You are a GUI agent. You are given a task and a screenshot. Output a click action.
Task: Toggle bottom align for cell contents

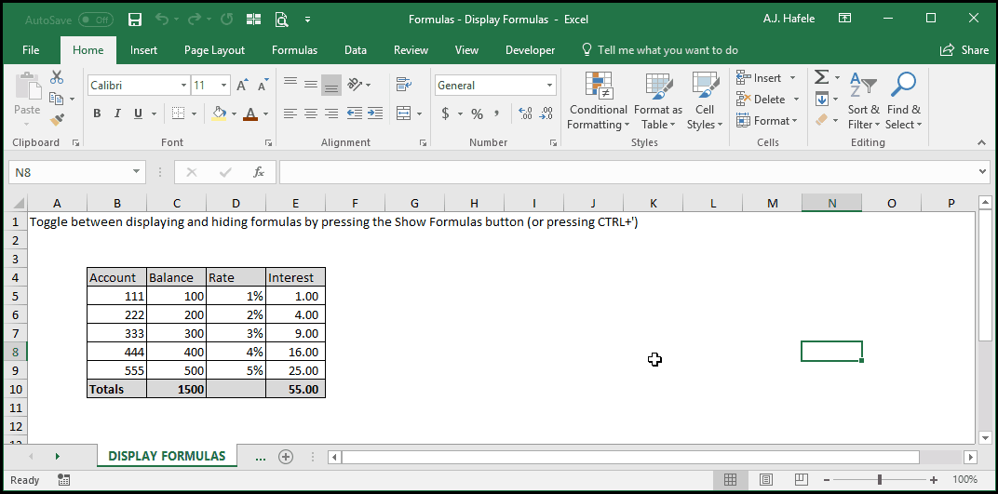[331, 85]
